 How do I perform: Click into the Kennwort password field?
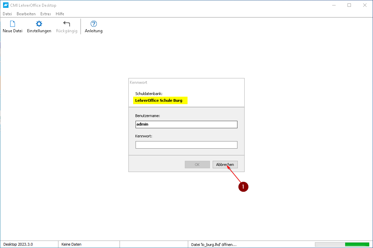tap(186, 145)
